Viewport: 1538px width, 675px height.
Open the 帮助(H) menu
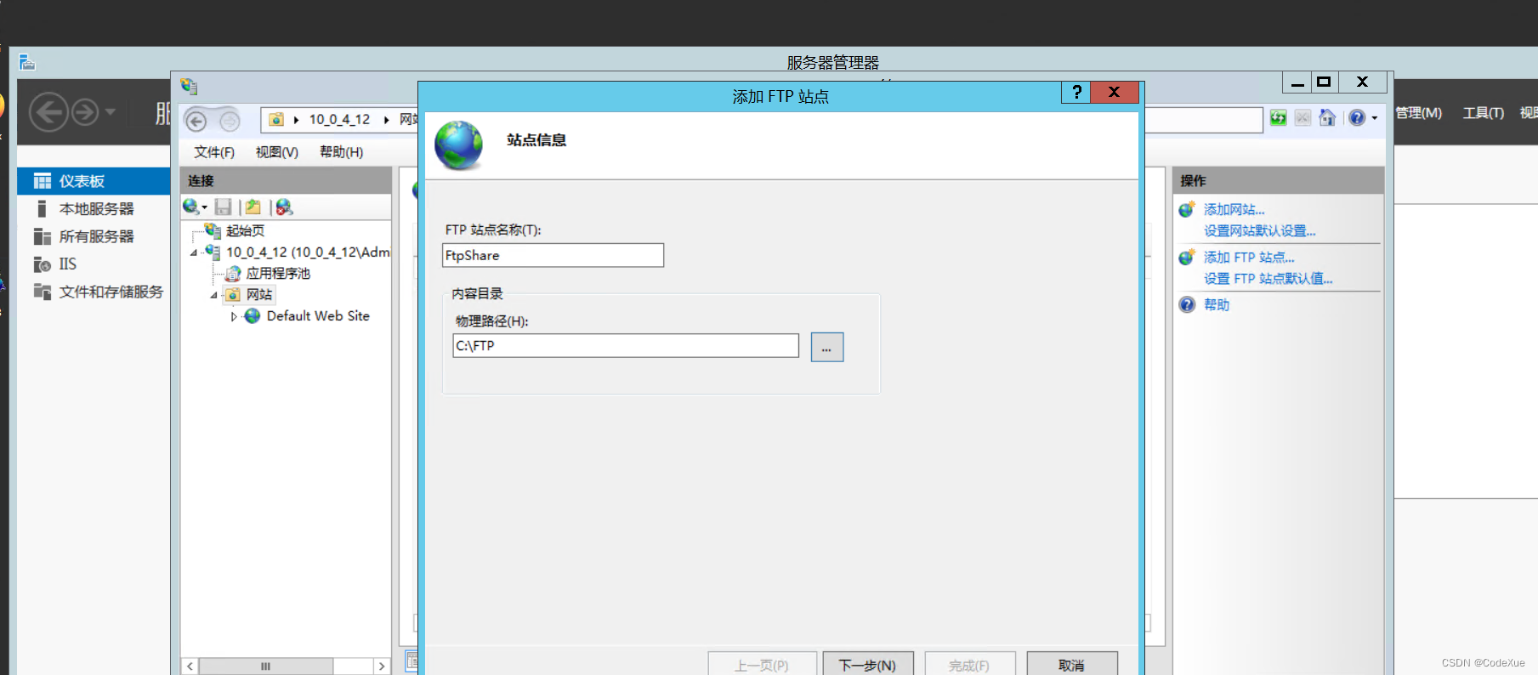coord(342,152)
